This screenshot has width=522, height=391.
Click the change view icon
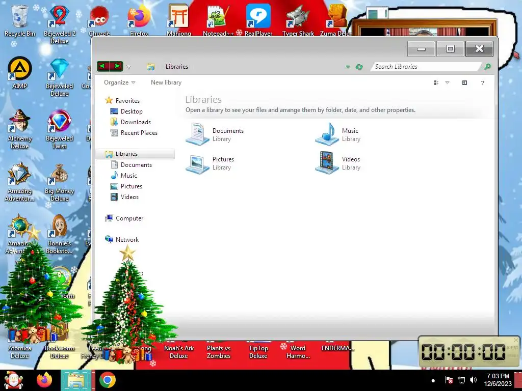436,83
